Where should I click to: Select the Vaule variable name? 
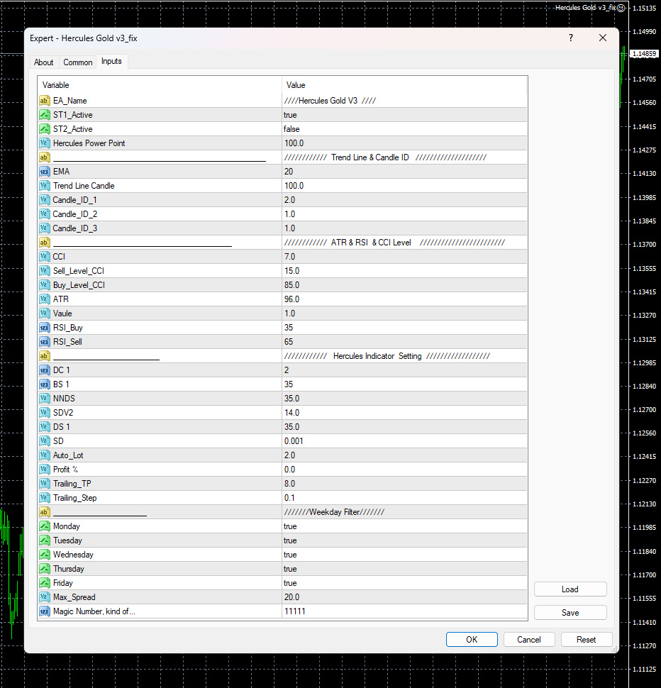[62, 314]
